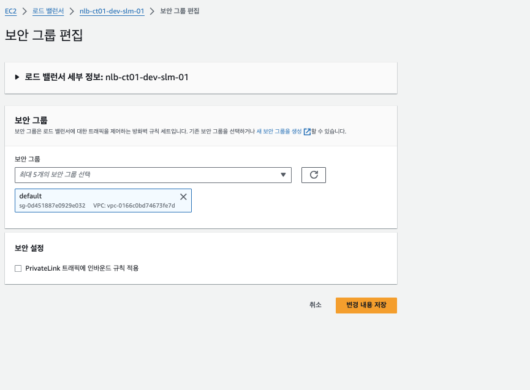Enable PrivateLink inbound rules checkbox

point(18,268)
